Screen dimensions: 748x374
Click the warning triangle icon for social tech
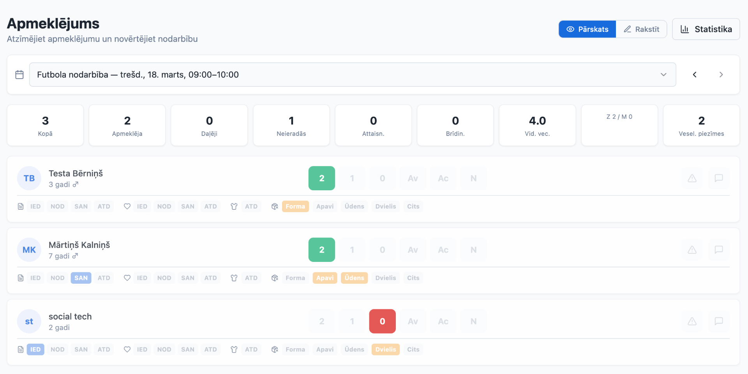pos(692,321)
